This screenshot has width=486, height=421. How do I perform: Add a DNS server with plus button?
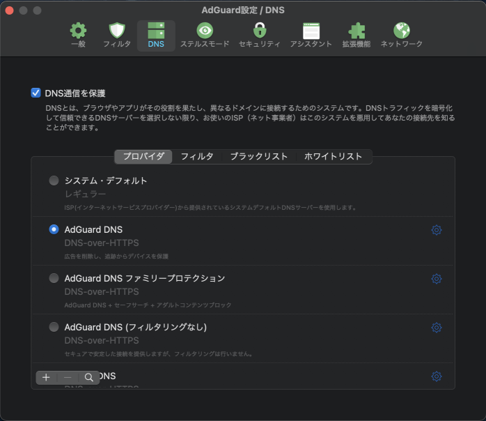[x=46, y=378]
